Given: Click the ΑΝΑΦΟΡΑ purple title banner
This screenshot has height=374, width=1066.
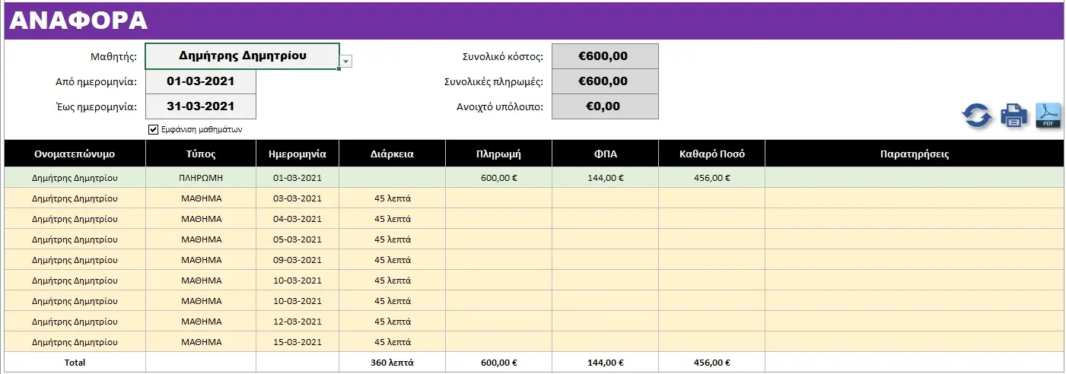Looking at the screenshot, I should pos(533,21).
